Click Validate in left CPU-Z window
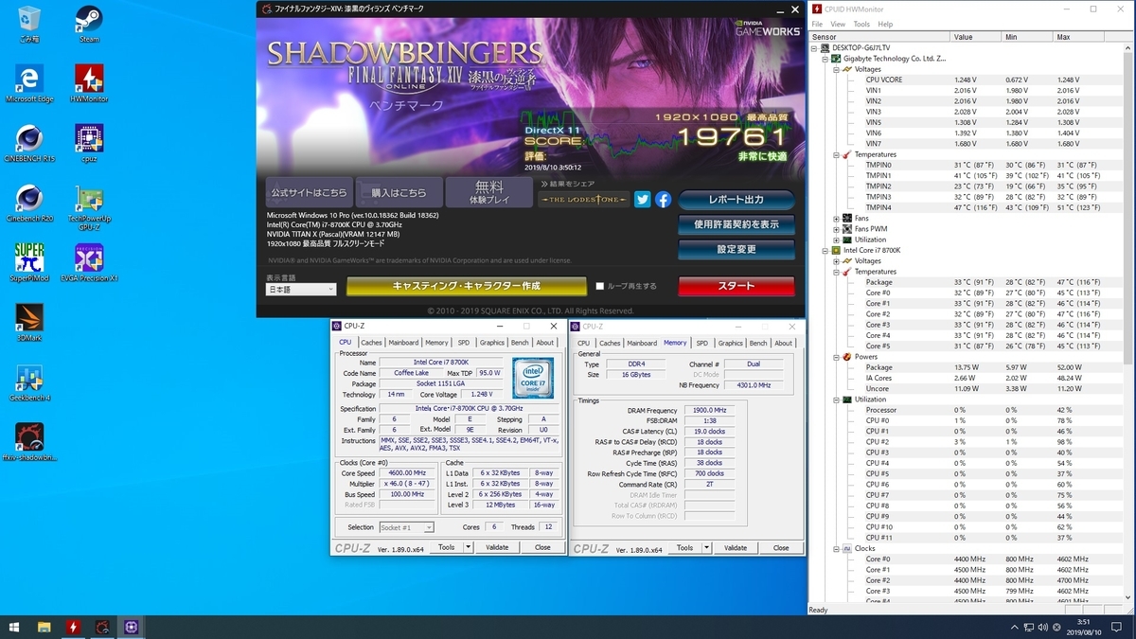Viewport: 1136px width, 639px height. [x=497, y=547]
